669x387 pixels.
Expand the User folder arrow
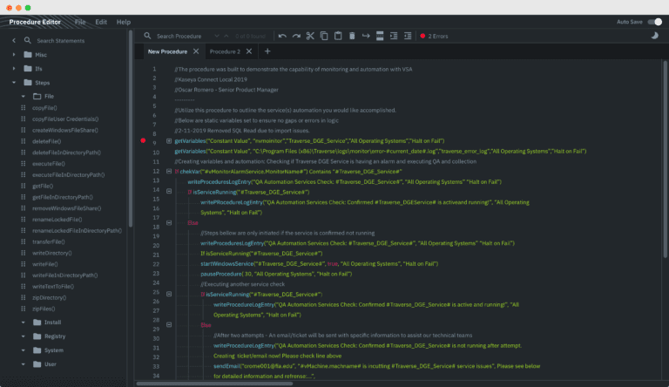pyautogui.click(x=23, y=364)
